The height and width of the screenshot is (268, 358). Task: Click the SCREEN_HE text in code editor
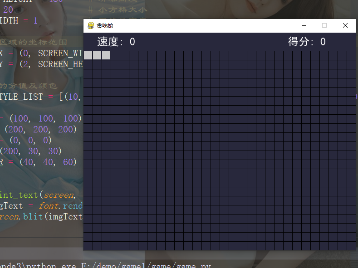tap(60, 64)
